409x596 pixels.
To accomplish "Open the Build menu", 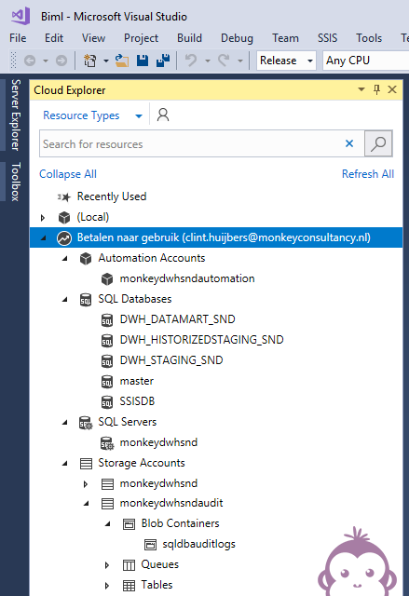I will click(x=189, y=38).
